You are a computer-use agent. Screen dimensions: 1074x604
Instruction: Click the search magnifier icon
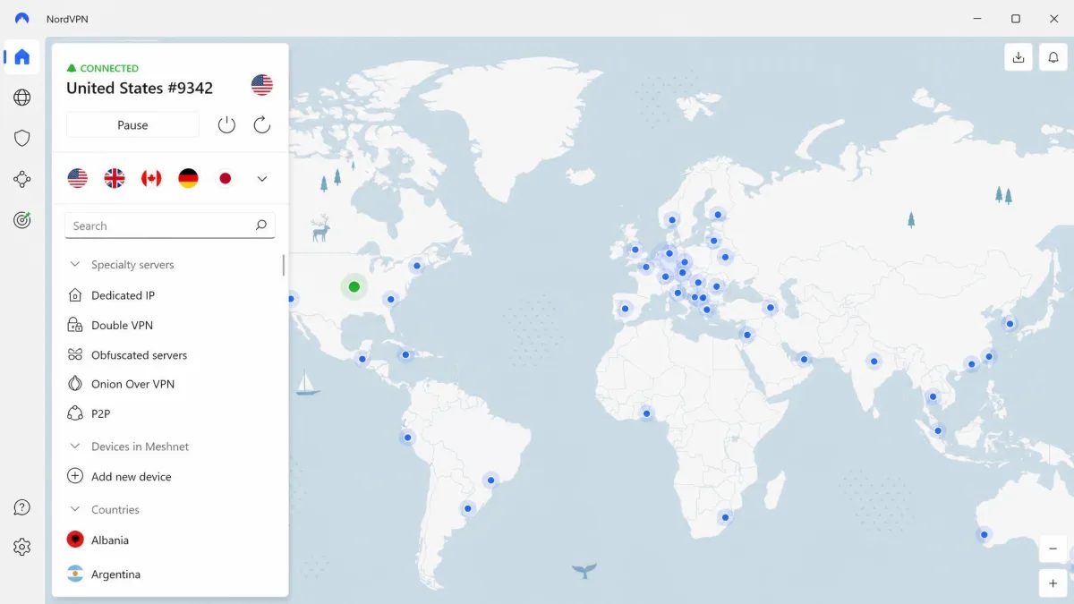tap(260, 225)
